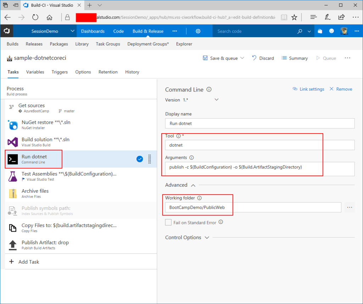Click the Get sources icon
Image resolution: width=363 pixels, height=304 pixels.
coord(11,107)
